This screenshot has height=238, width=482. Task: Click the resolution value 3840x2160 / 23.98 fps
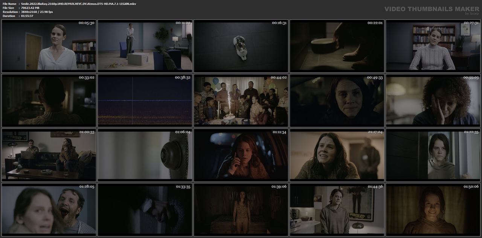coord(37,12)
